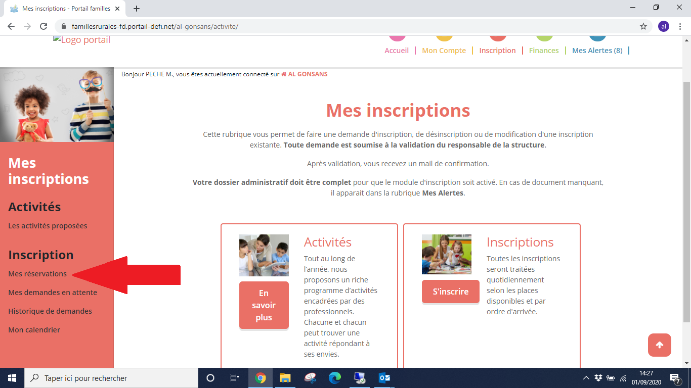Open the Finances menu item
The height and width of the screenshot is (388, 691).
(544, 51)
